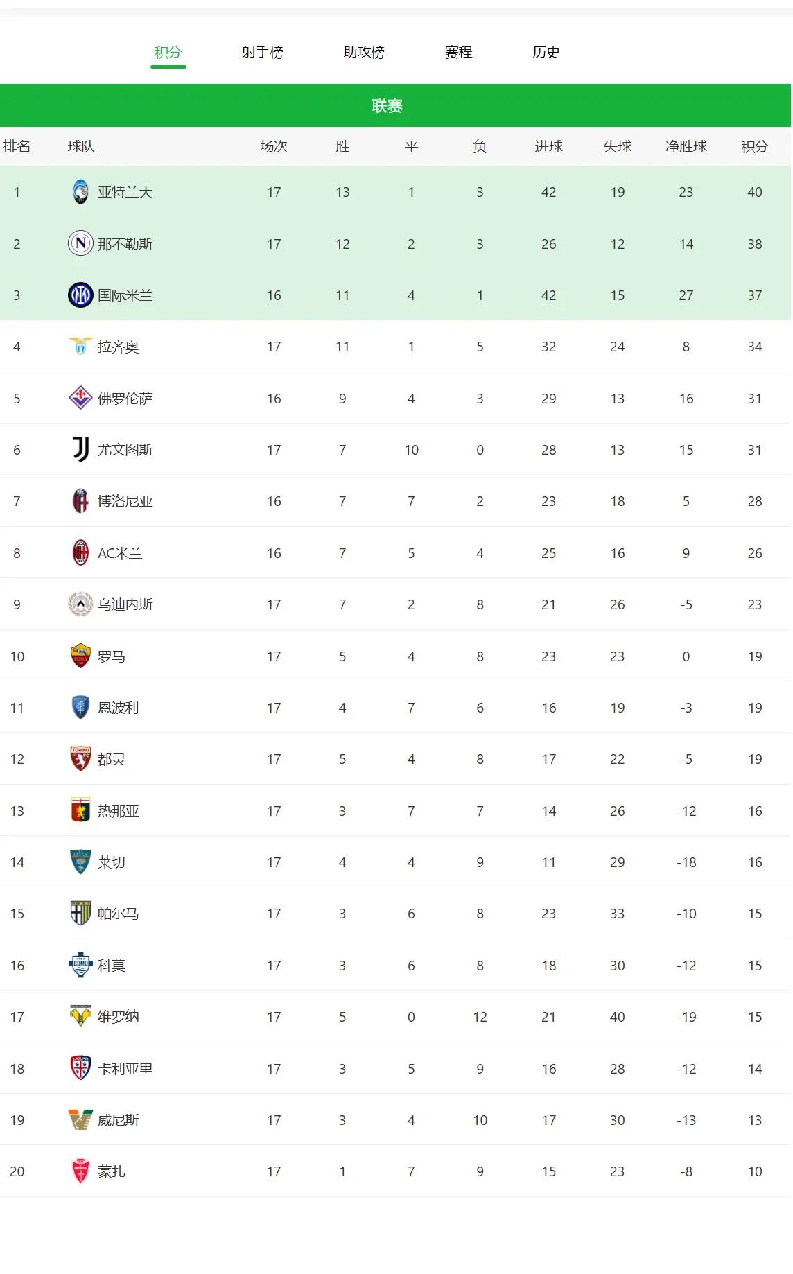
Task: Click the Atalanta (亚特兰大) team crest
Action: tap(80, 192)
